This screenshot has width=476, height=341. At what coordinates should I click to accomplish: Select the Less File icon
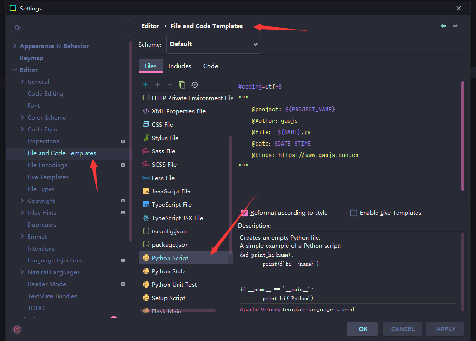point(146,178)
